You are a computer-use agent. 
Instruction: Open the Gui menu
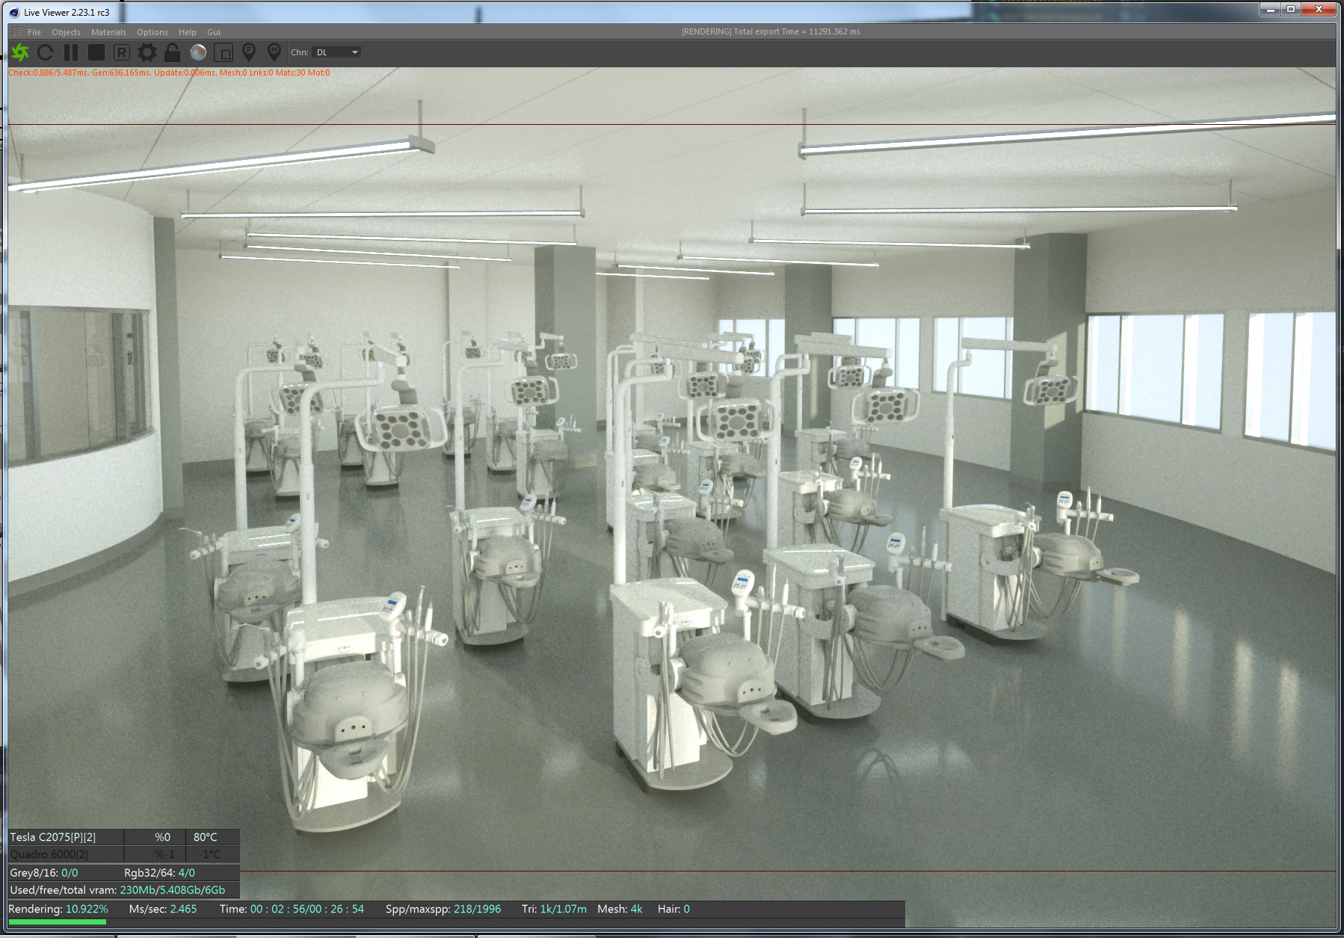tap(214, 32)
